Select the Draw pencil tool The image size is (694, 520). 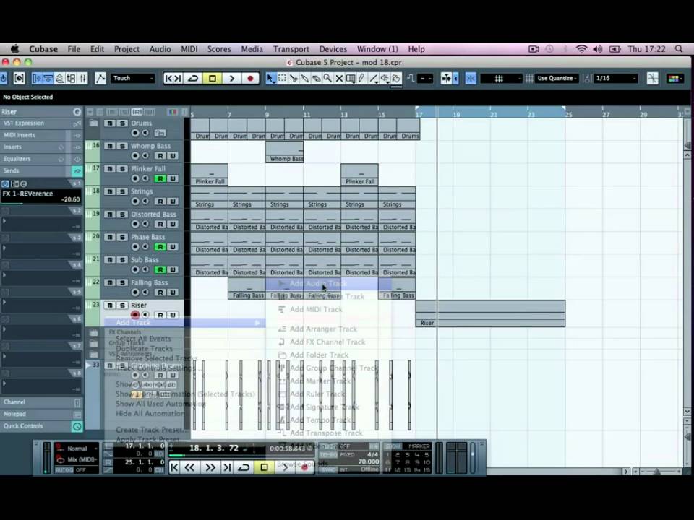pos(362,79)
